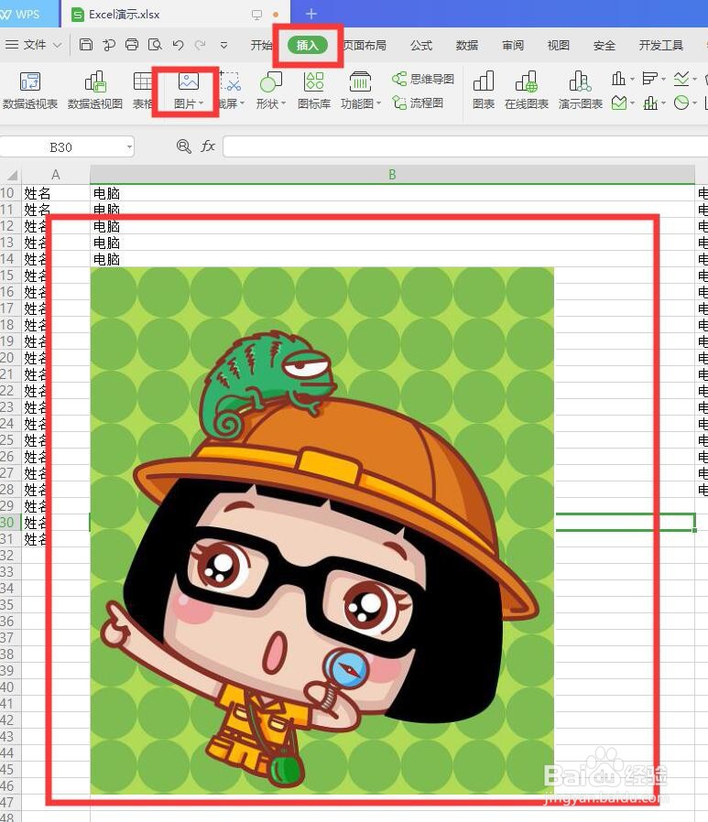
Task: Open the 文件 menu
Action: (x=35, y=45)
